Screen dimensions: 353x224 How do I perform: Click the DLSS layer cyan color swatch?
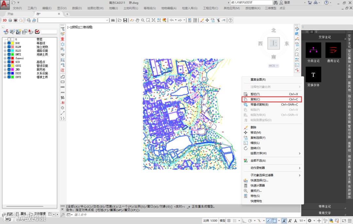pos(12,51)
